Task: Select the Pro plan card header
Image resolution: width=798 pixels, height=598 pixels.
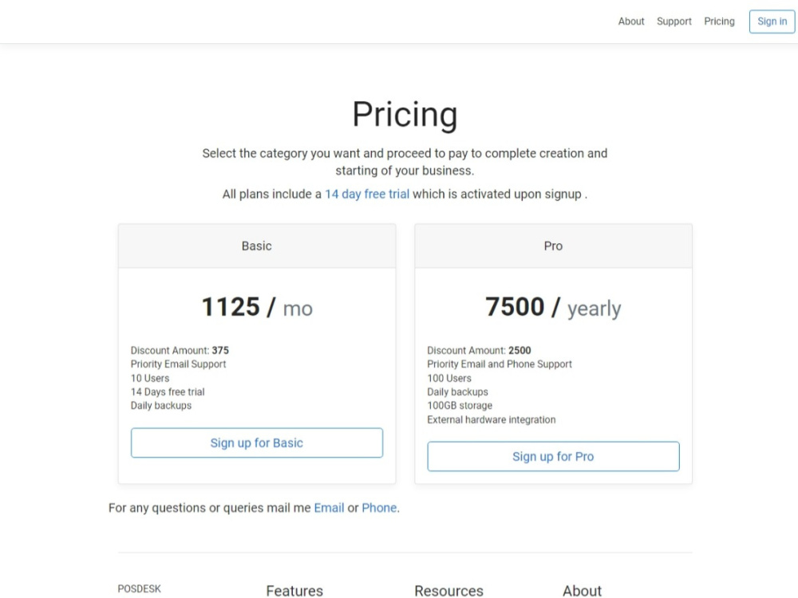Action: 553,246
